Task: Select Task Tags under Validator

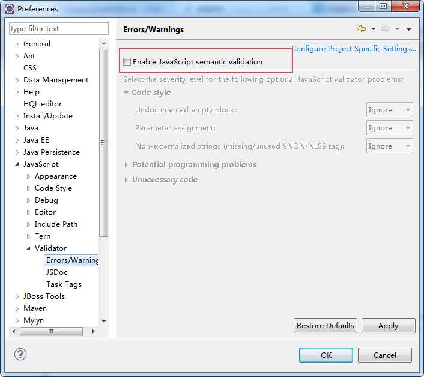Action: [x=64, y=284]
